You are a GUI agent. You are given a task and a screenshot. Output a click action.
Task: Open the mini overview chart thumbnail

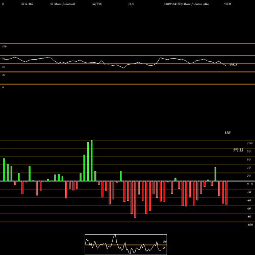[x=126, y=244]
